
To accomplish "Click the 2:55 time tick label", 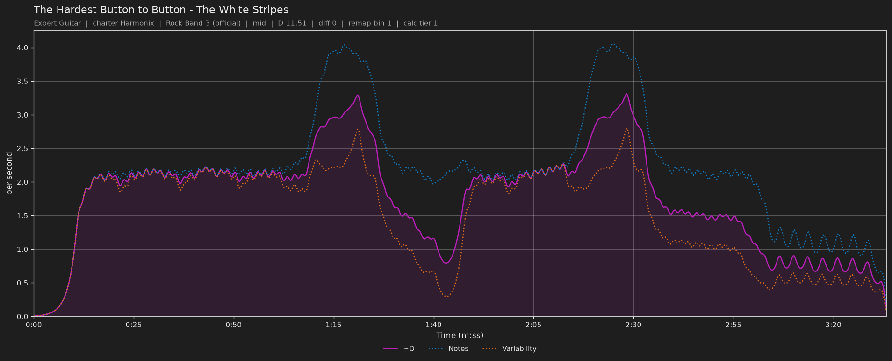I will click(x=734, y=325).
